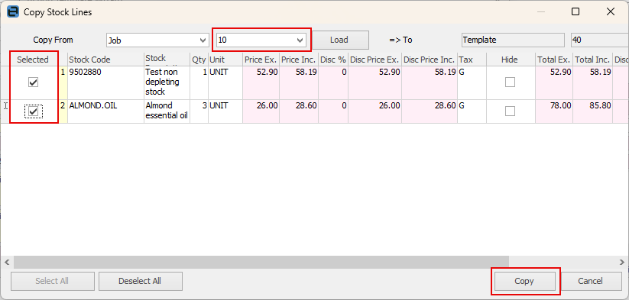Click the Cancel button
Image resolution: width=629 pixels, height=300 pixels.
coord(590,281)
